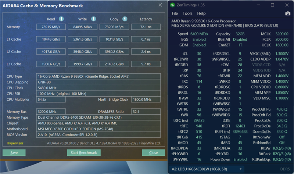Screen dimensions: 294x174
Task: Click the MCLK value 3200.00
Action: tap(282, 34)
